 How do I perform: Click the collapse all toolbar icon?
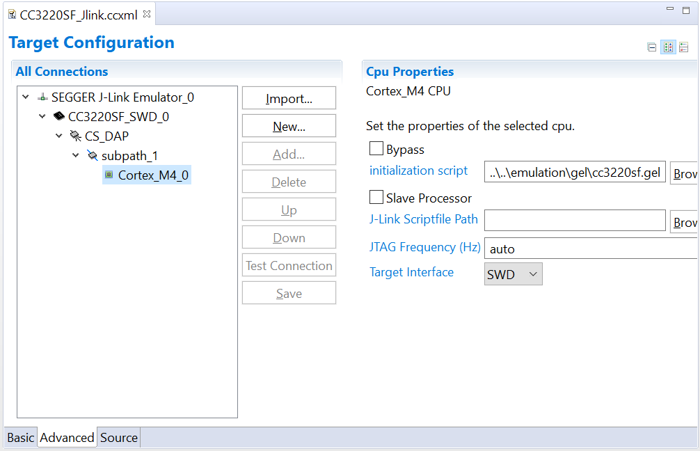652,47
